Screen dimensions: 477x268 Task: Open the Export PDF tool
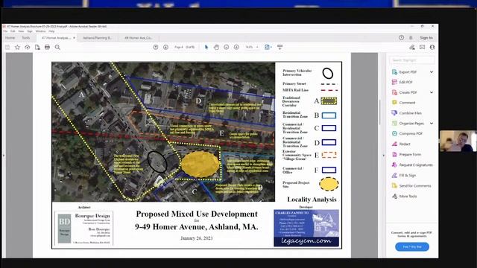[408, 72]
